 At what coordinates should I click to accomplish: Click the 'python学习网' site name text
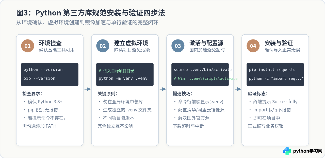pos(308,151)
